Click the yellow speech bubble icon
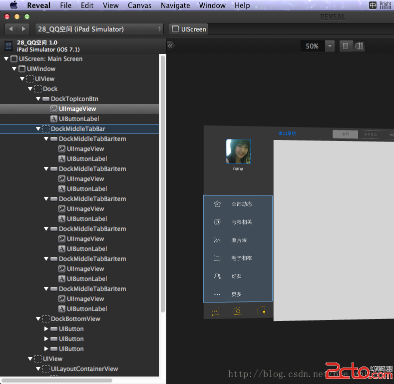Viewport: 394px width, 384px height. [x=215, y=311]
